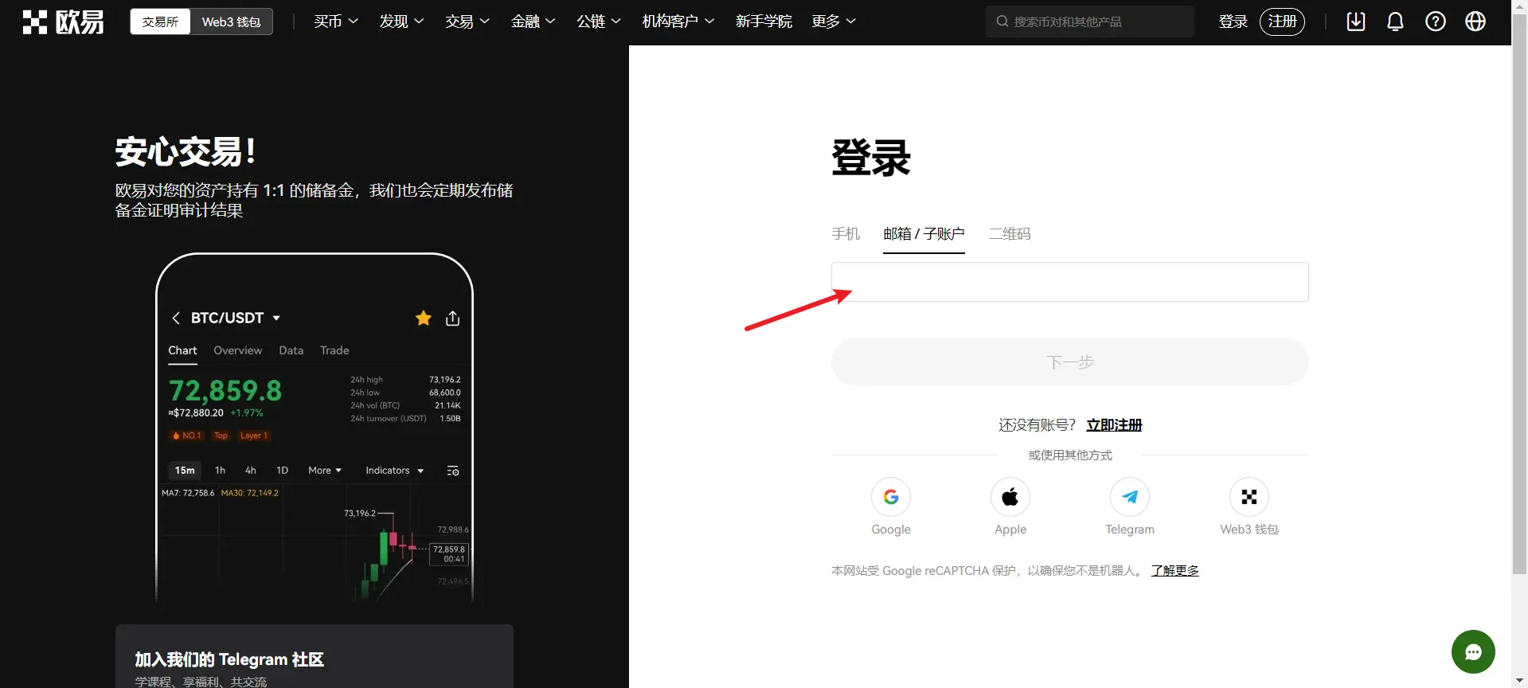The height and width of the screenshot is (688, 1528).
Task: Select the Data tab in mockup
Action: click(x=291, y=350)
